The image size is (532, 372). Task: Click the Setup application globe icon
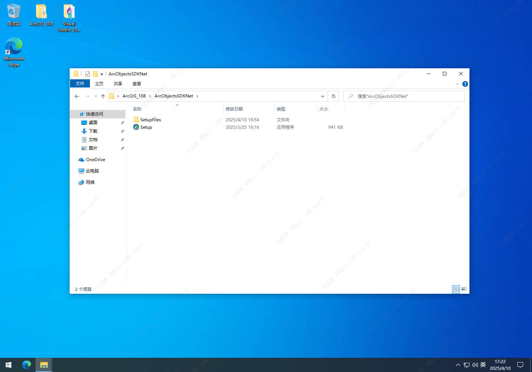tap(136, 127)
